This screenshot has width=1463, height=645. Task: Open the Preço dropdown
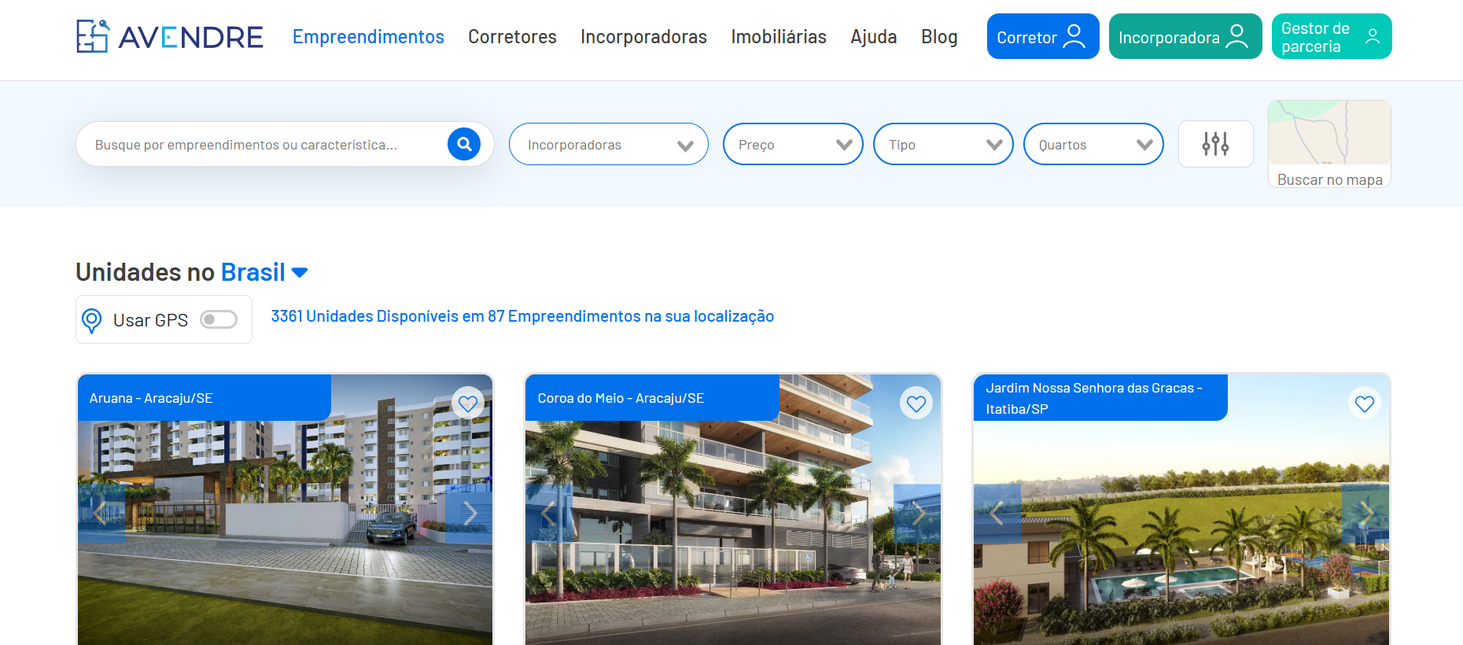[x=793, y=144]
